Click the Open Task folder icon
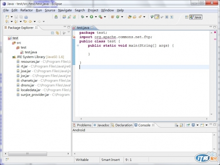 tap(135, 17)
